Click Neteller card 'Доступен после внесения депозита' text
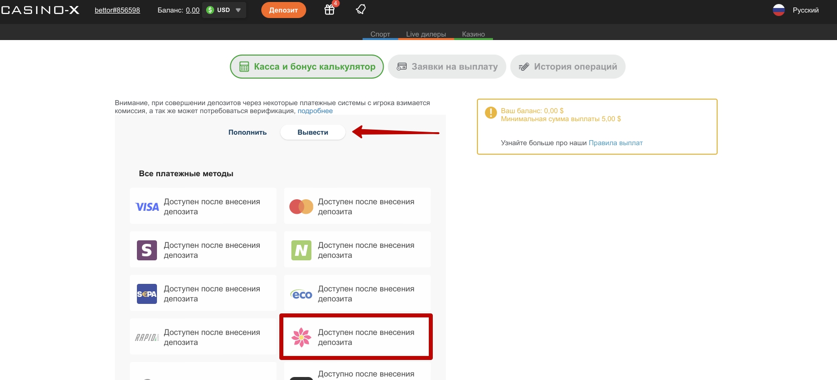This screenshot has width=837, height=380. 366,250
